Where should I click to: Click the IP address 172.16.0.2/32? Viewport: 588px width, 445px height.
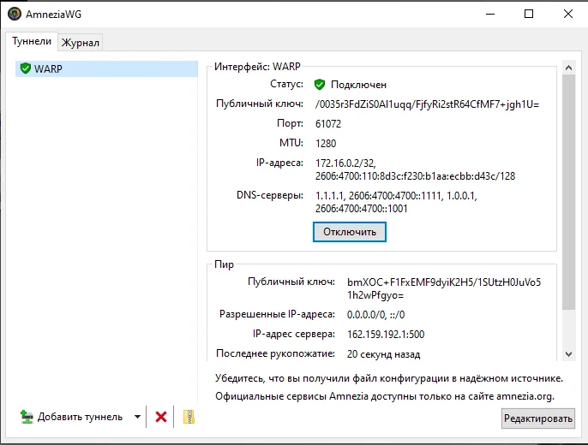coord(345,163)
